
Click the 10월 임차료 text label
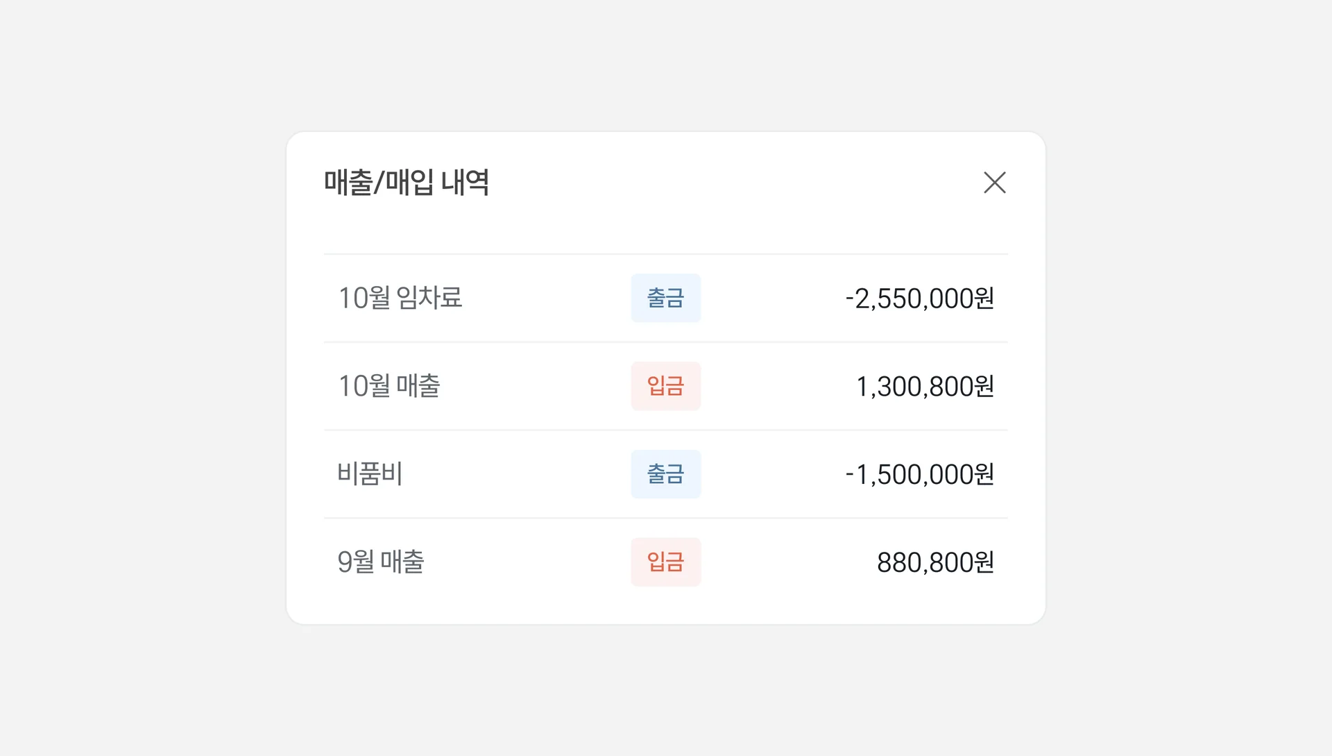tap(401, 298)
